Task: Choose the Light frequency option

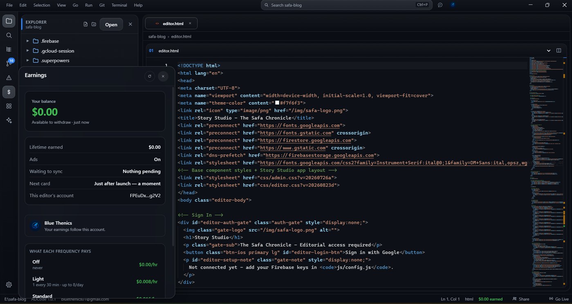Action: (x=95, y=281)
